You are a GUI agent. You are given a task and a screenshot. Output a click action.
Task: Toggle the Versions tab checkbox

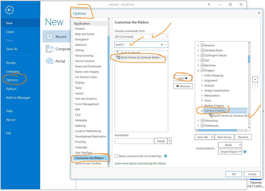(x=202, y=45)
